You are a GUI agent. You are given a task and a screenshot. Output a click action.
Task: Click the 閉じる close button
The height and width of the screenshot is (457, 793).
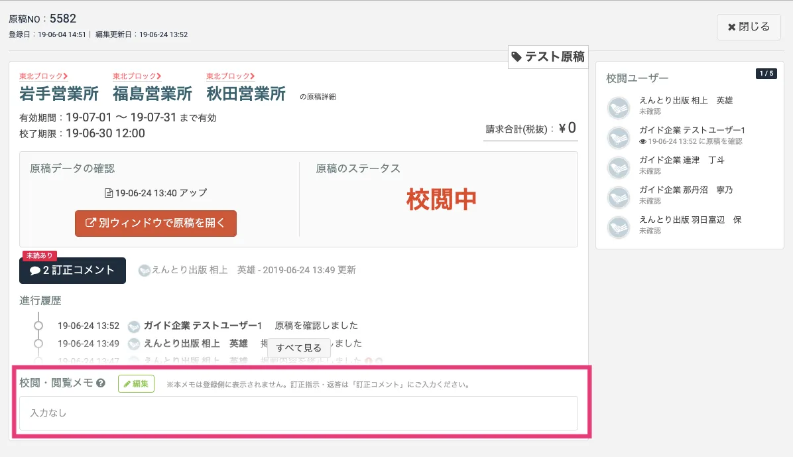click(x=749, y=27)
